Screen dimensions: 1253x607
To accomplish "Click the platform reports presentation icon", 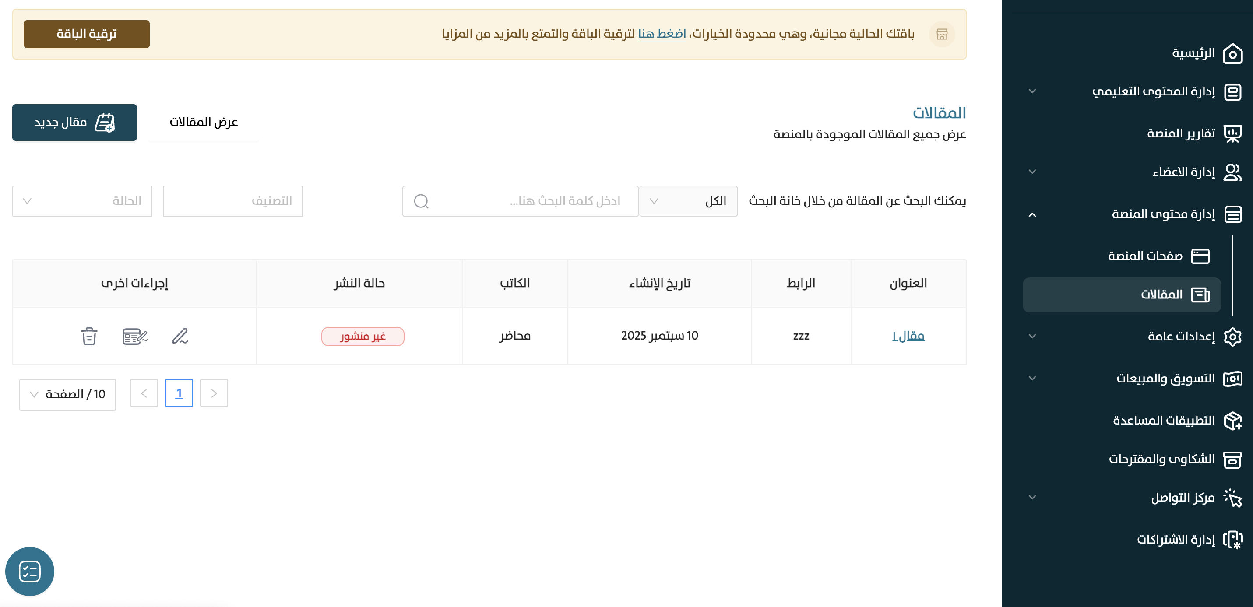I will (1232, 133).
